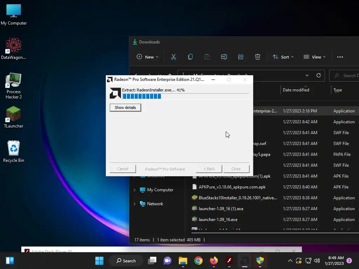The width and height of the screenshot is (359, 269).
Task: Open the Windows Start menu
Action: pyautogui.click(x=99, y=261)
